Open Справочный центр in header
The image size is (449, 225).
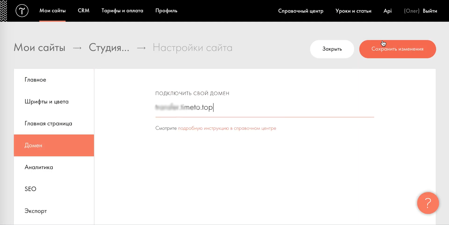[x=301, y=11]
